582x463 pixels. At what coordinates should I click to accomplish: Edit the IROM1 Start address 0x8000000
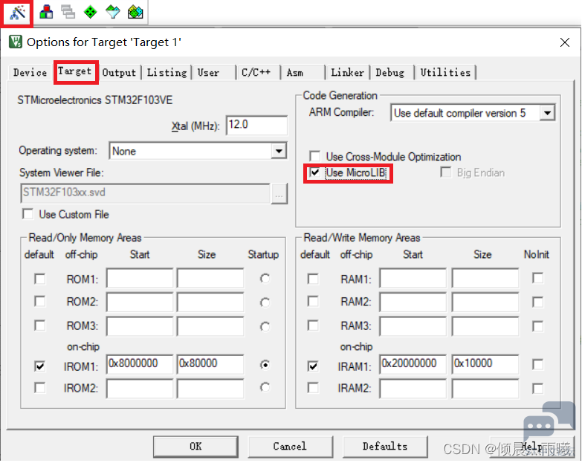click(x=140, y=364)
